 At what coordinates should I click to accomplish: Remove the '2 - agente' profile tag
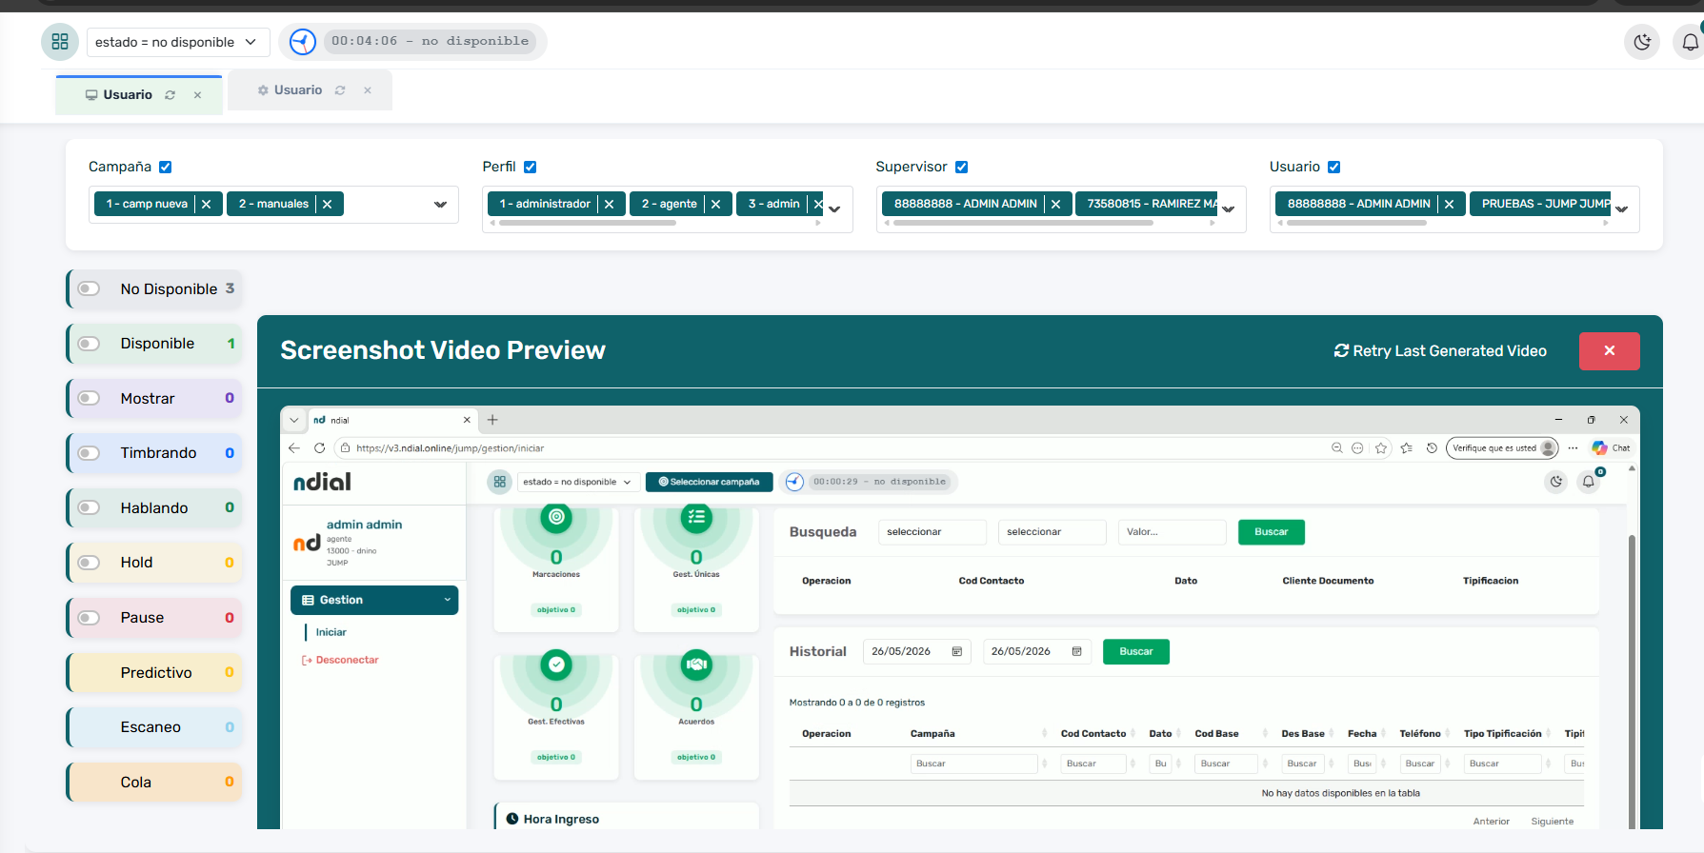tap(716, 204)
